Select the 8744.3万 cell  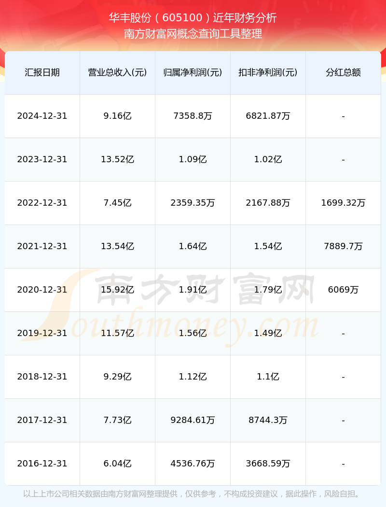coord(268,421)
